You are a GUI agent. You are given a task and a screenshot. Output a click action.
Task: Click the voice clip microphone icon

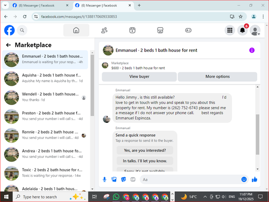pyautogui.click(x=104, y=179)
